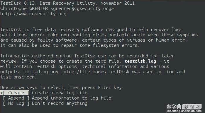
Task: Open the http://www.cgsecurity.org URL
Action: click(33, 14)
